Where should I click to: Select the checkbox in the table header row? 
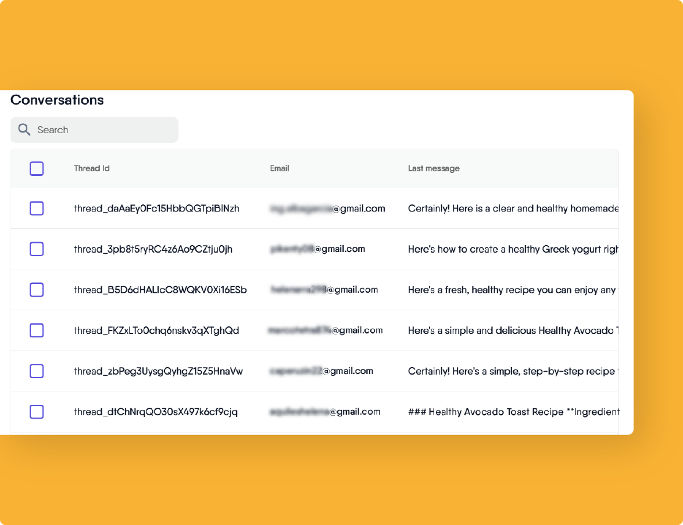pos(37,168)
